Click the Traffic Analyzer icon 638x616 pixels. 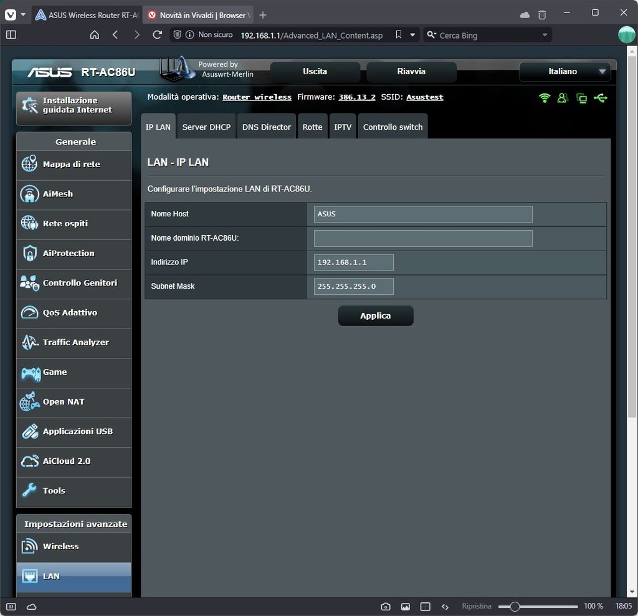(x=29, y=342)
